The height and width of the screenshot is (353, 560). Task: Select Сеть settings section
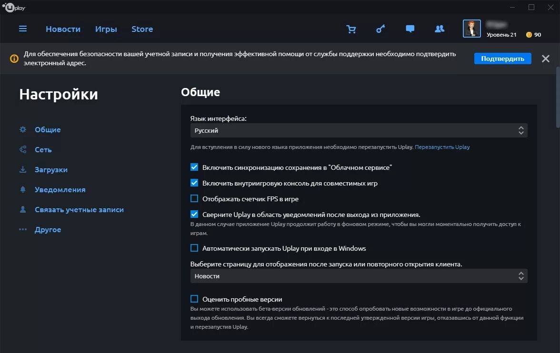point(43,149)
